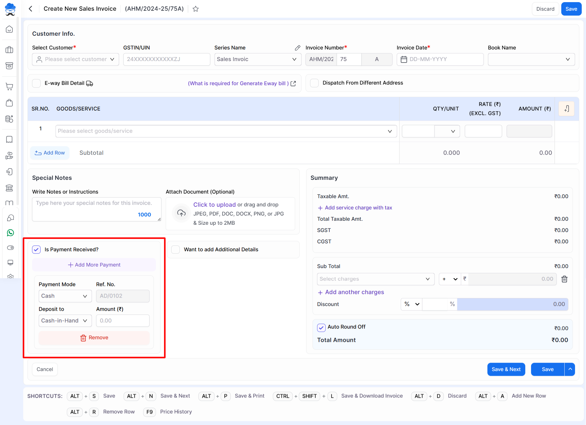
Task: Open the monitor icon in the sidebar
Action: coord(10,263)
